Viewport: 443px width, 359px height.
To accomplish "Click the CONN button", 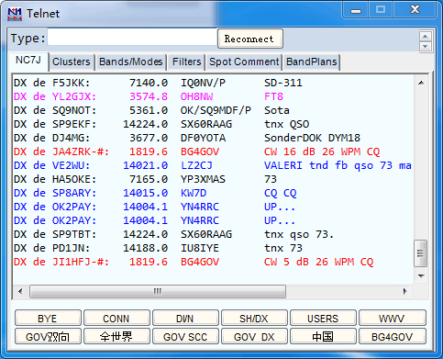I will pos(116,319).
